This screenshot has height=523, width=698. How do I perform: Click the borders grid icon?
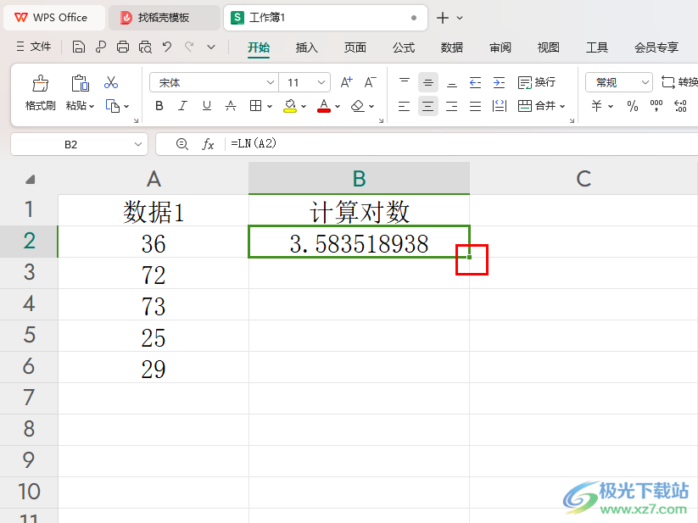pos(255,106)
